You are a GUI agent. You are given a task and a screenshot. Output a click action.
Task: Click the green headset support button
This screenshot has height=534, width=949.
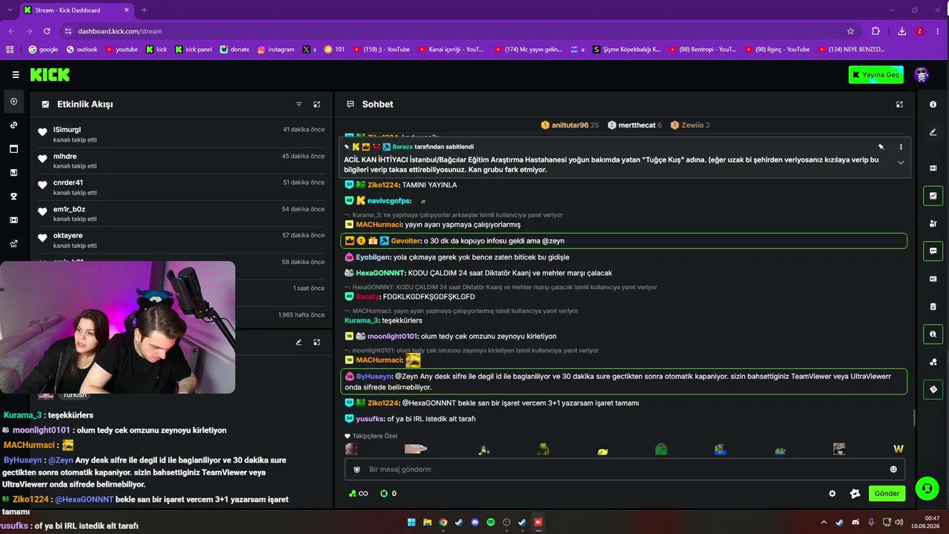(x=927, y=488)
